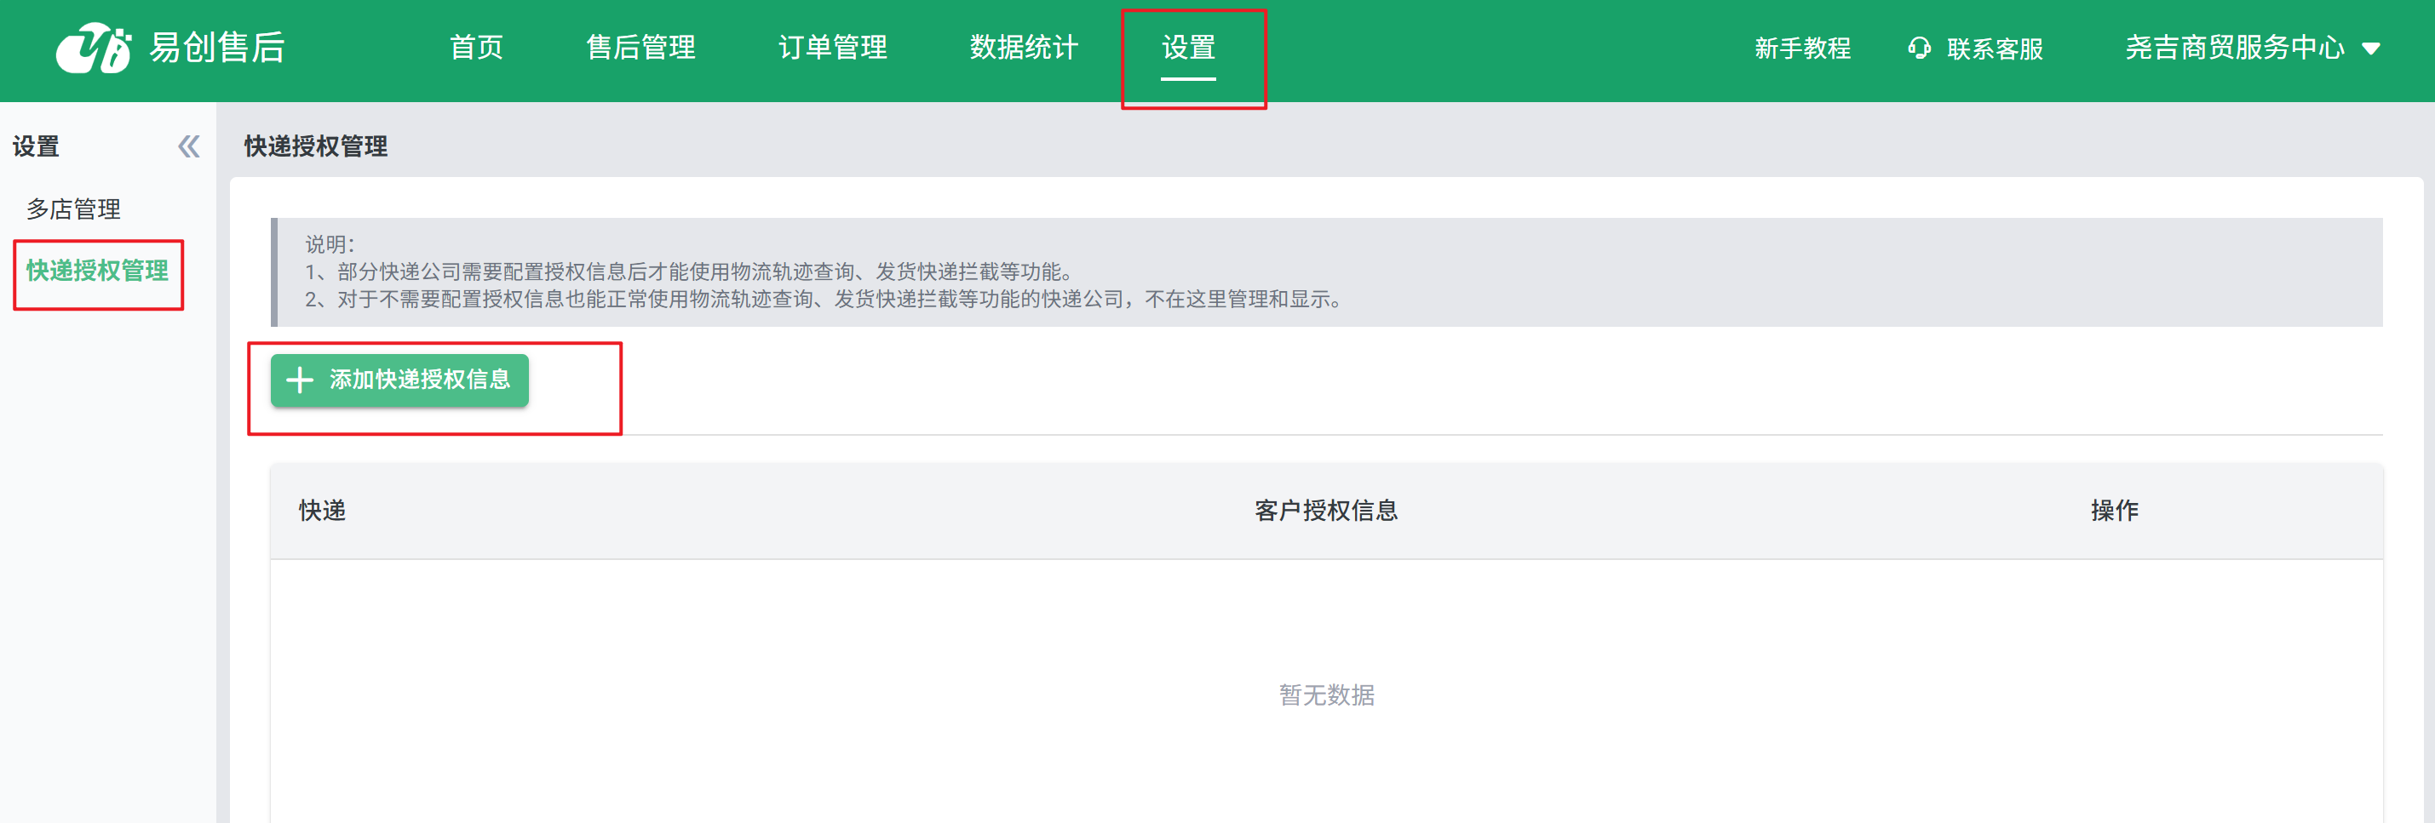Click the 快递 column header
The width and height of the screenshot is (2435, 823).
322,512
